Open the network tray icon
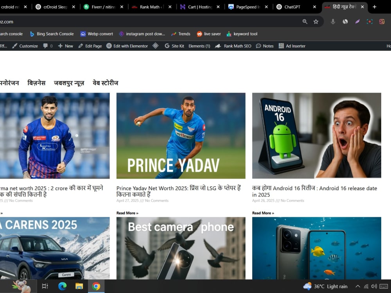This screenshot has height=293, width=391. pos(366,286)
